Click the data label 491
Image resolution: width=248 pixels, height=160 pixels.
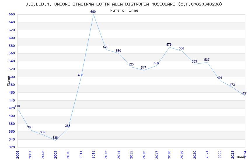(x=219, y=78)
